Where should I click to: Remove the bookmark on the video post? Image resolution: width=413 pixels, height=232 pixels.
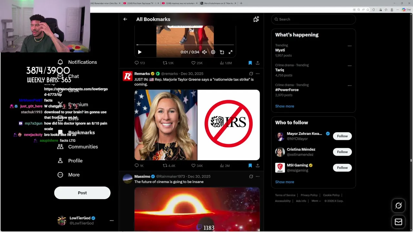click(250, 63)
